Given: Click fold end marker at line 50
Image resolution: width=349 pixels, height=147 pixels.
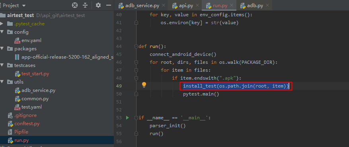Looking at the screenshot, I should point(136,94).
